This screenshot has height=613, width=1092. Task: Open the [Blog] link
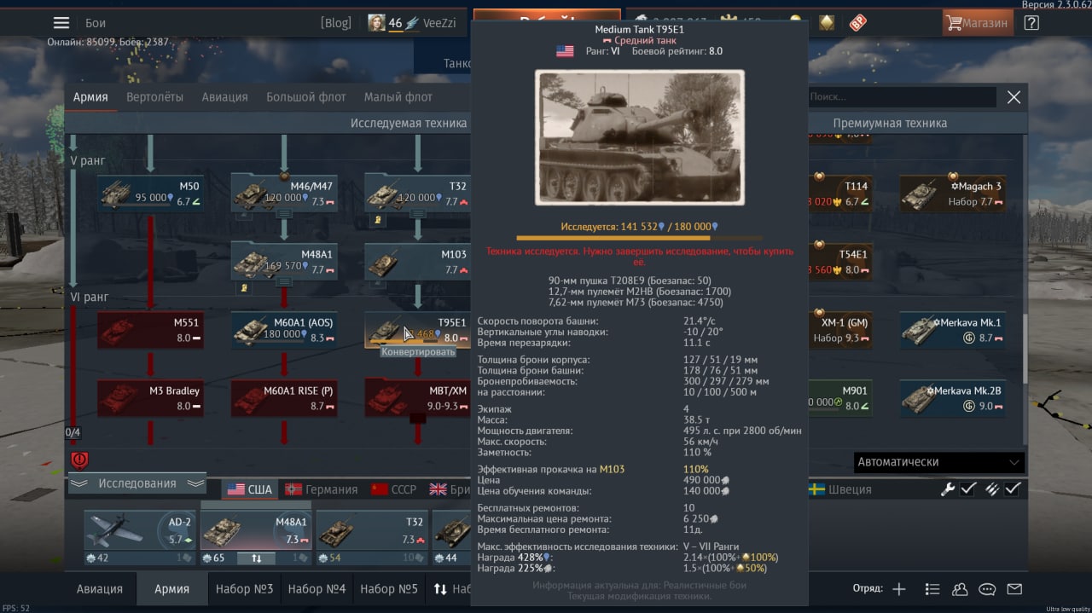[x=336, y=23]
